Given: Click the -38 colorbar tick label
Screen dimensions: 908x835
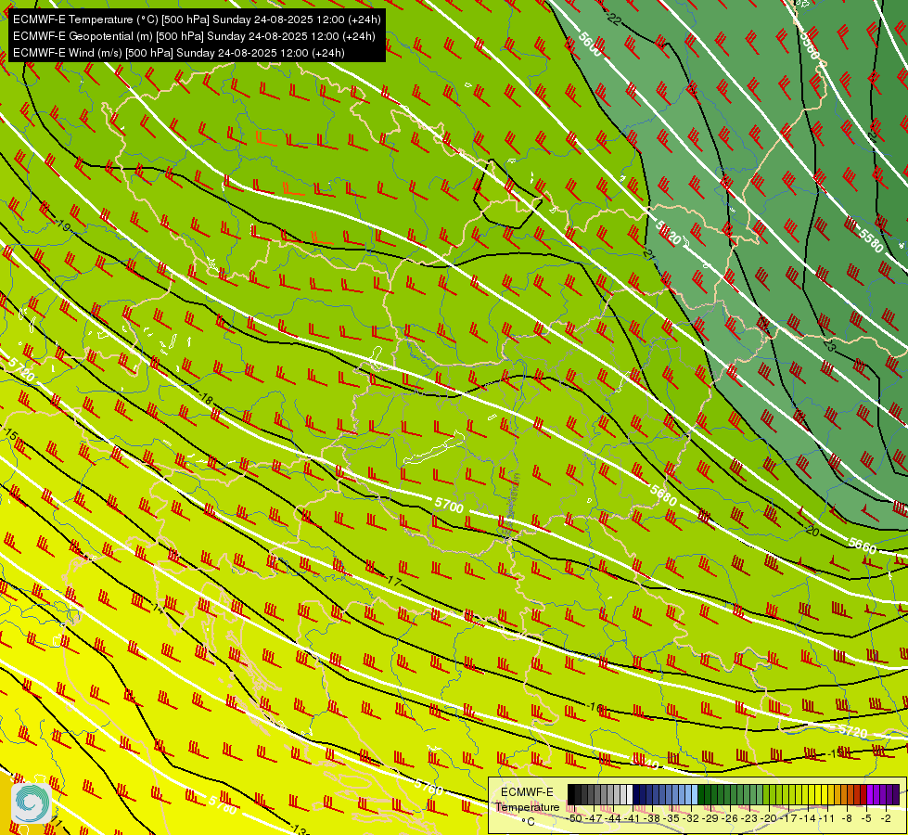Looking at the screenshot, I should [652, 819].
